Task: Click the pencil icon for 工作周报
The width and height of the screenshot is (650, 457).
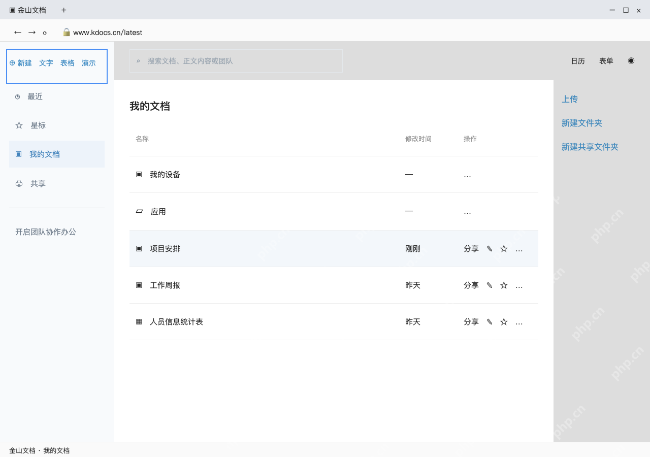Action: (x=490, y=285)
